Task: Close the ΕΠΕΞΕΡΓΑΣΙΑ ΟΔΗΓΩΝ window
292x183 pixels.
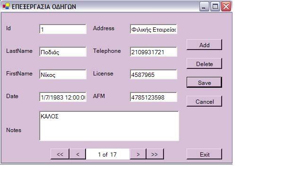Action: tap(226, 7)
